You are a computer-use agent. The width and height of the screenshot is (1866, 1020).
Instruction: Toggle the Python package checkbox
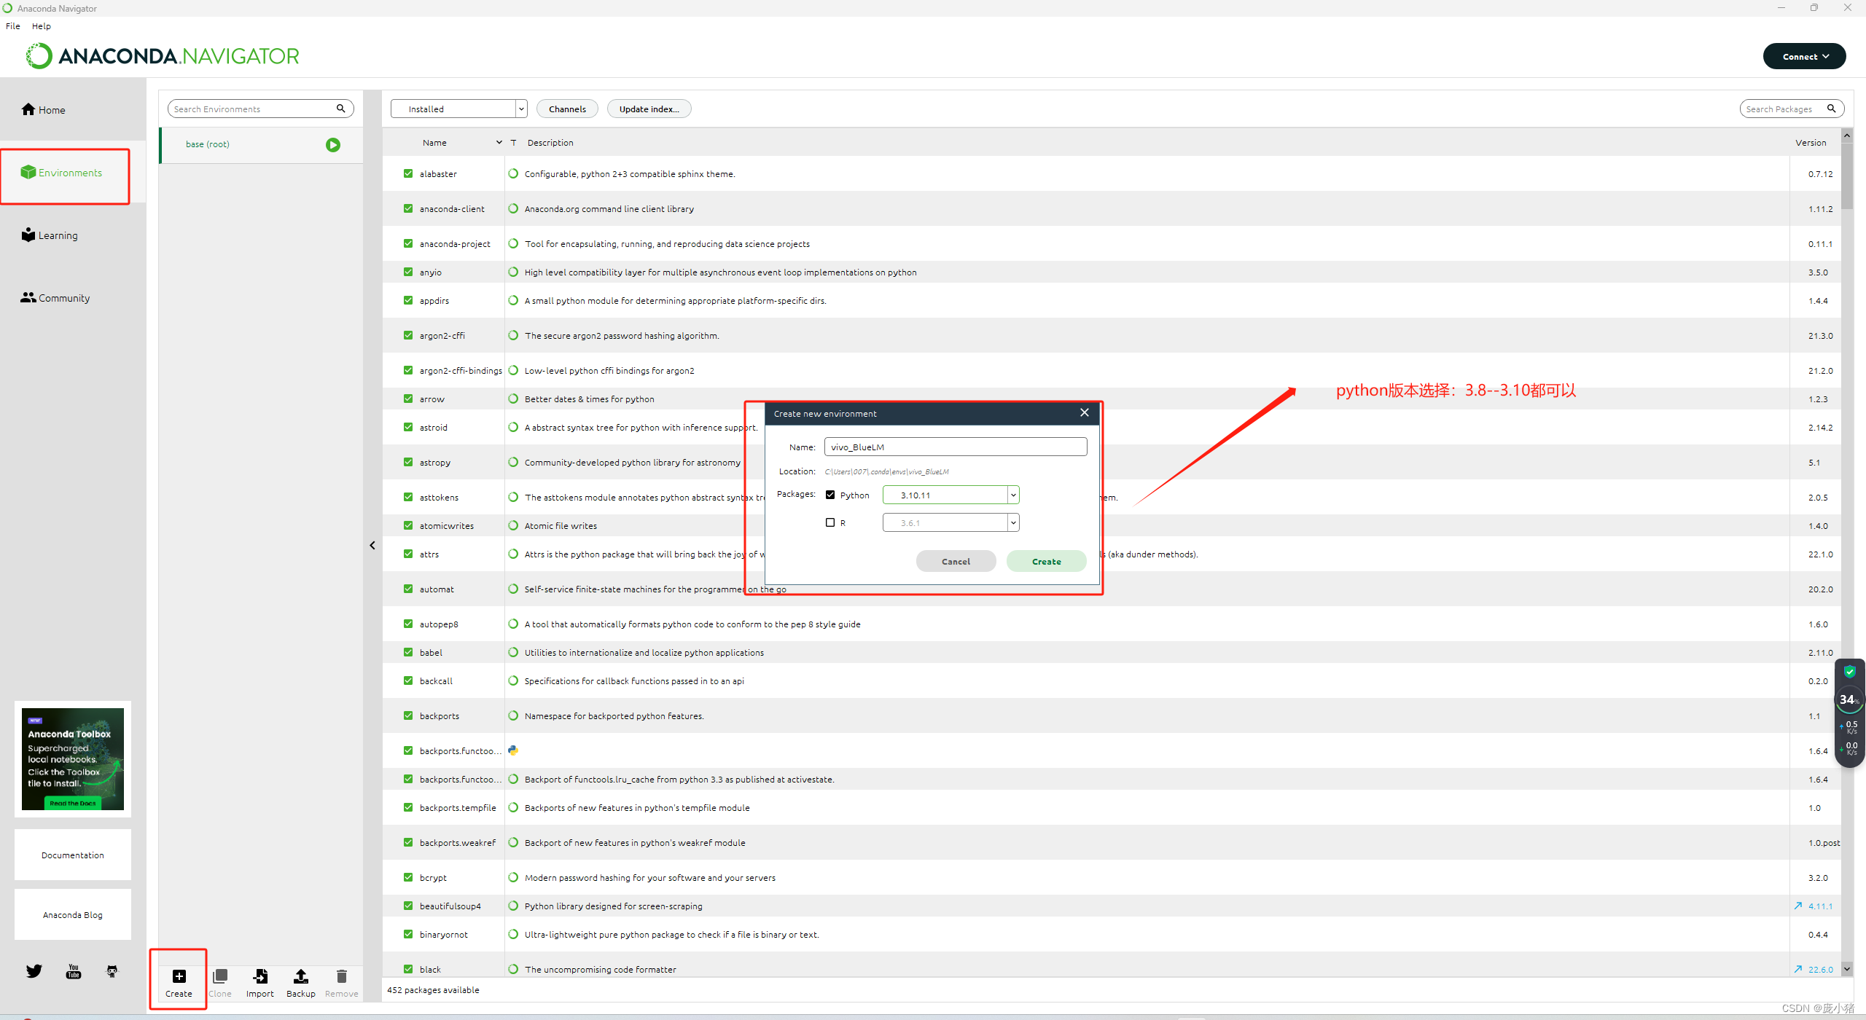point(830,495)
